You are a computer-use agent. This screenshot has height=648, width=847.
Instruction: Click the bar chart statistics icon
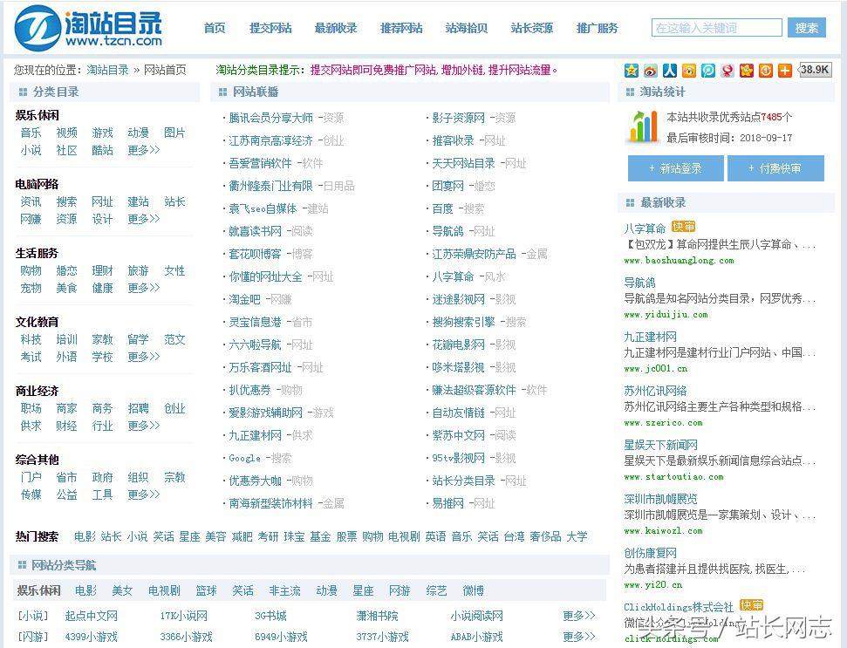[642, 126]
